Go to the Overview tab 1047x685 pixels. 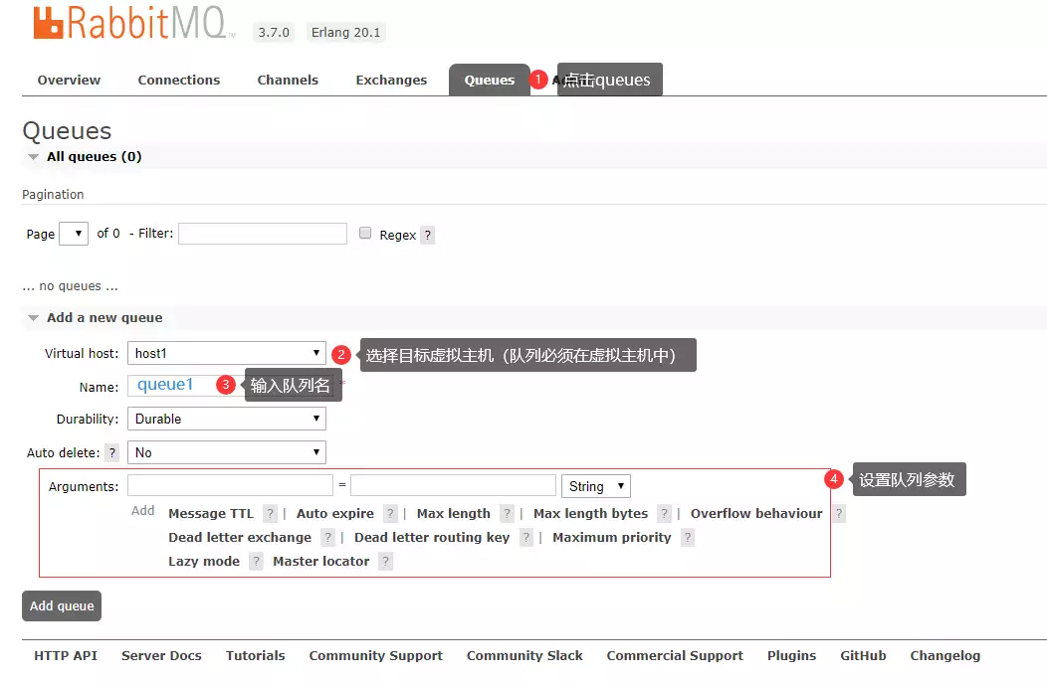[x=69, y=81]
